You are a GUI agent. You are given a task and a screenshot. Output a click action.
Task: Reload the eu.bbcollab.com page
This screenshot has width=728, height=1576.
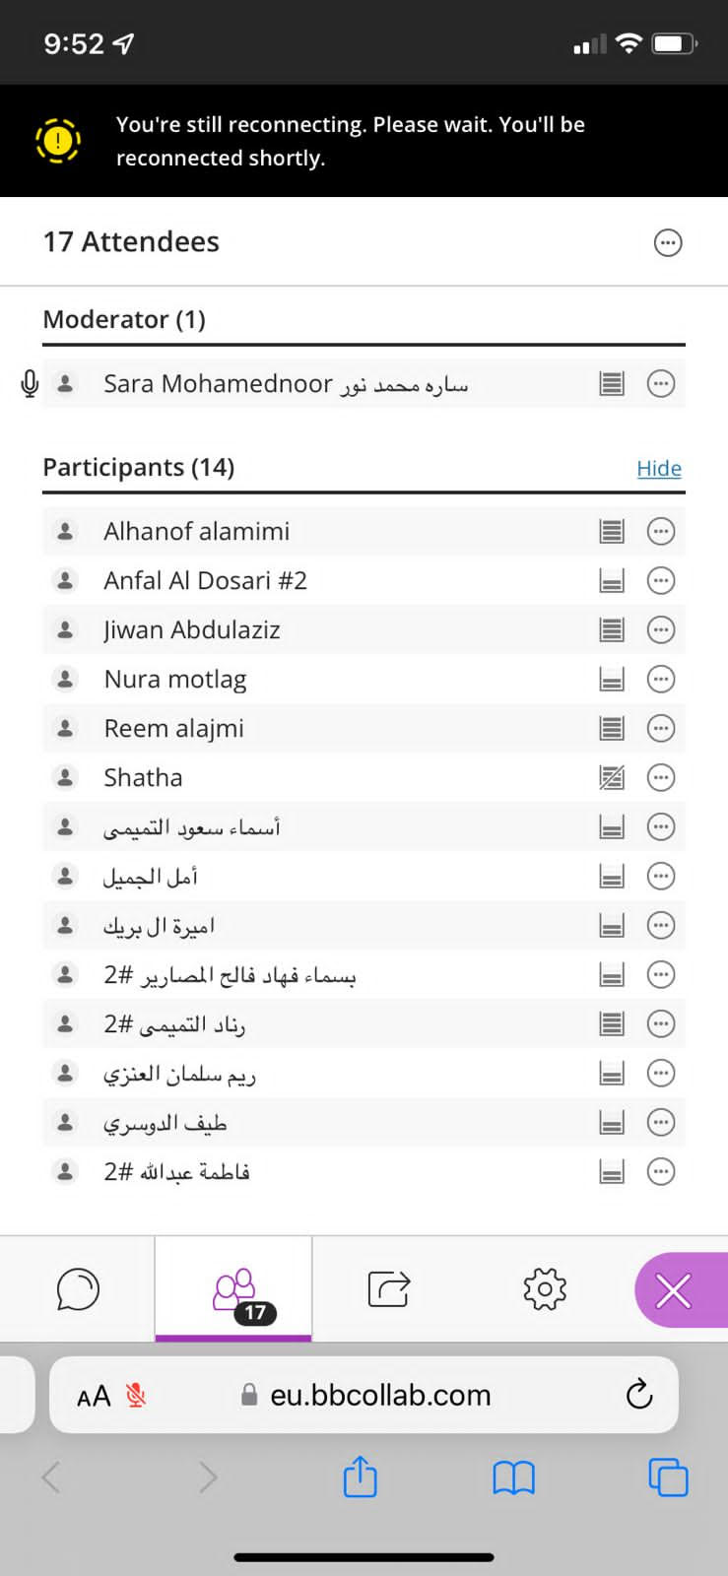(x=639, y=1394)
